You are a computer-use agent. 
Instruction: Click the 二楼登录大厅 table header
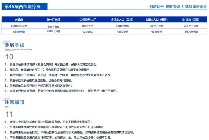click(88, 20)
